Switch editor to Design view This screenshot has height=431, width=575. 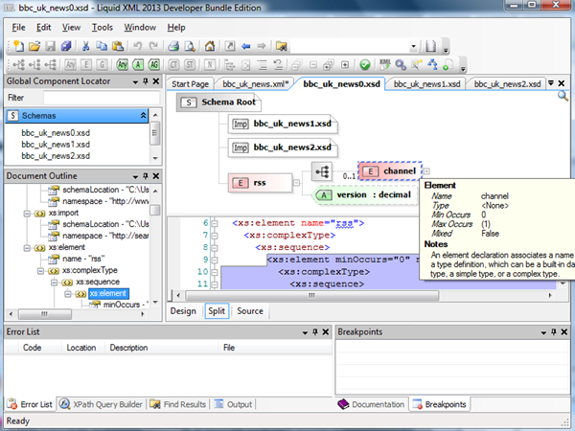pos(183,311)
